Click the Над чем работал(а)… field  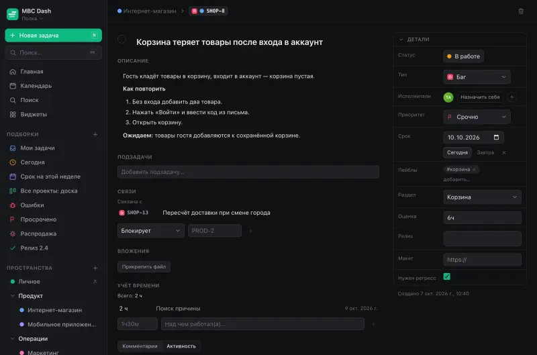coord(262,324)
